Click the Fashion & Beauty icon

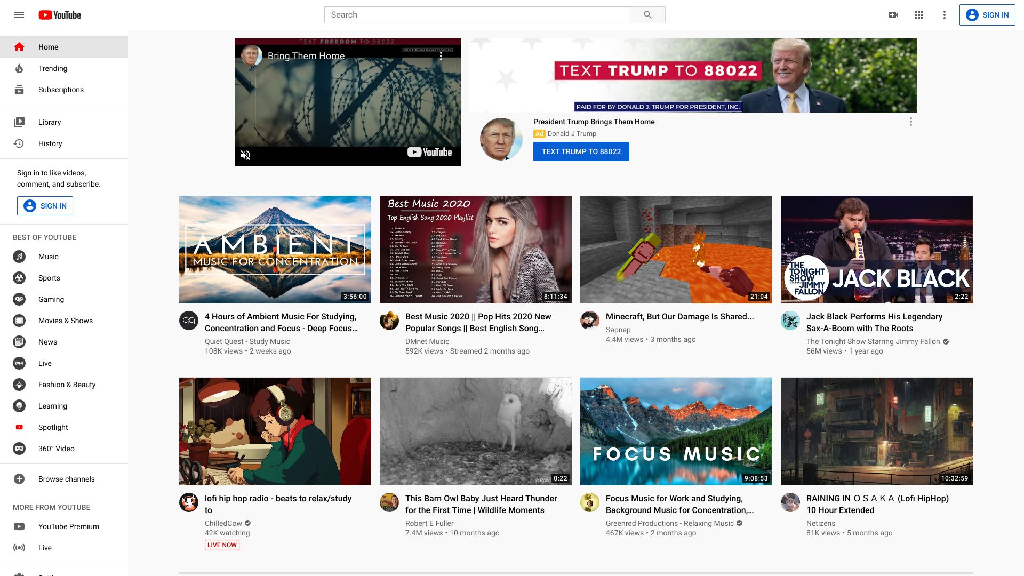point(19,385)
